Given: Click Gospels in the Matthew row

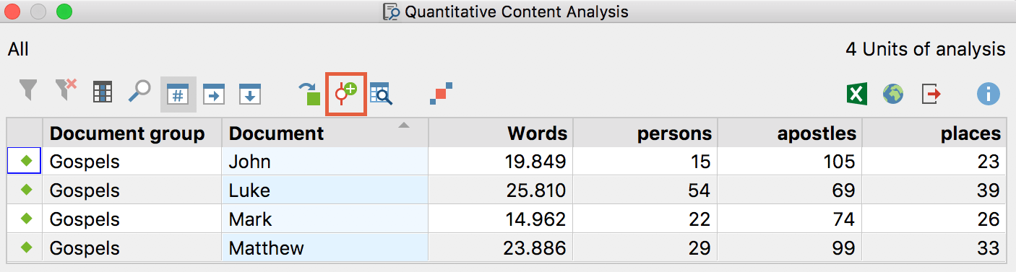Looking at the screenshot, I should 85,249.
